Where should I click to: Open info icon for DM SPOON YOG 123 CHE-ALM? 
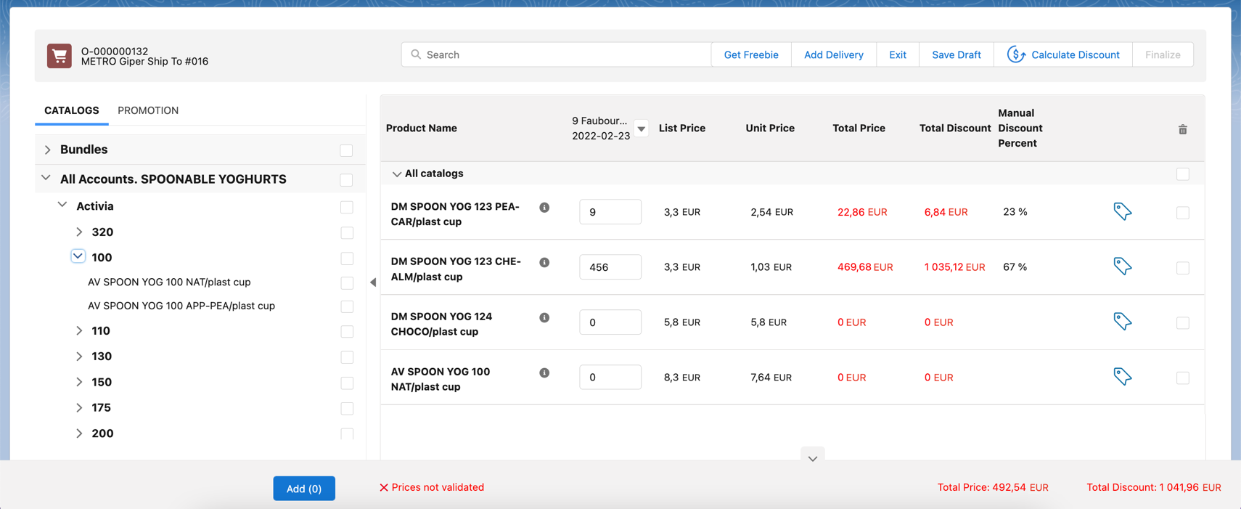[x=544, y=263]
